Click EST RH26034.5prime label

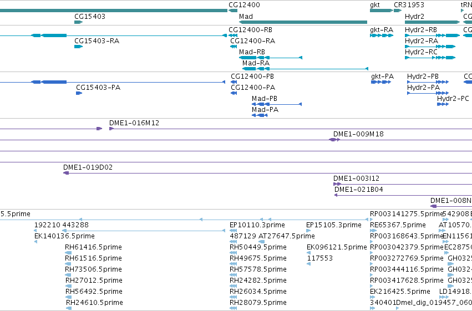[258, 292]
